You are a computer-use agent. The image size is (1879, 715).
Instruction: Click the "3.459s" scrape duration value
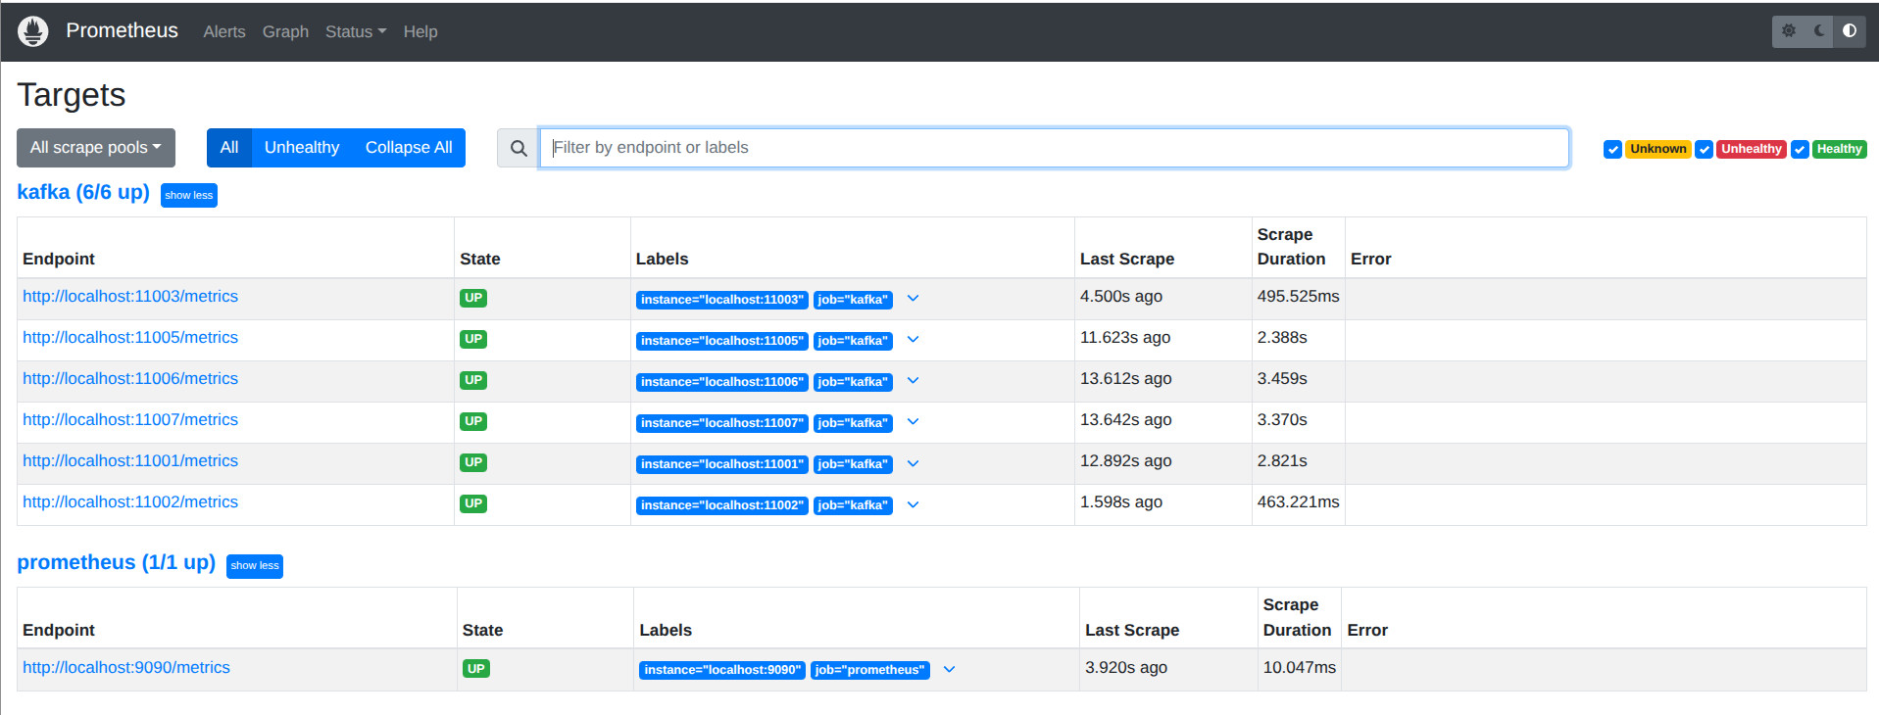(1282, 379)
